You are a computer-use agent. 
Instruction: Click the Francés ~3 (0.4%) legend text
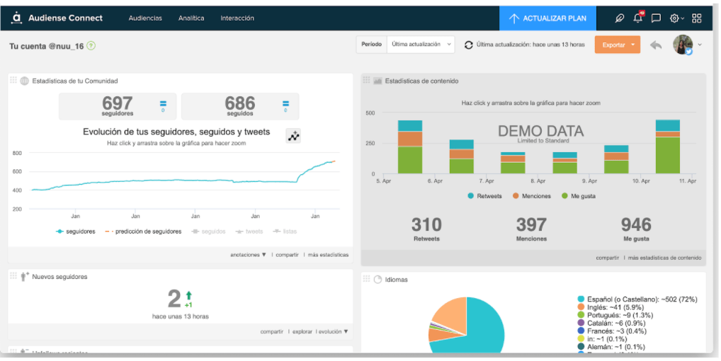(x=617, y=331)
